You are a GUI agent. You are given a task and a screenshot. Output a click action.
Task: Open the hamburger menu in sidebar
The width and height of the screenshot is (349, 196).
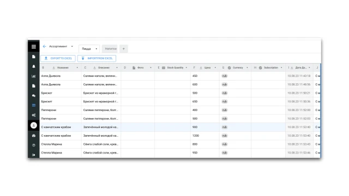point(34,47)
